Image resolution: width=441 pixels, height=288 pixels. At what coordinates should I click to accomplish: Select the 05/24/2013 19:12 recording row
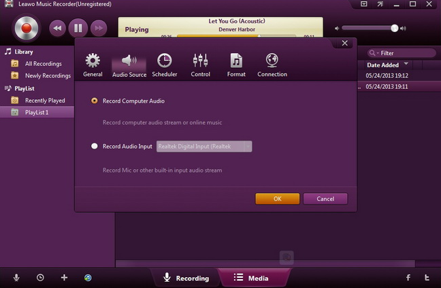399,75
